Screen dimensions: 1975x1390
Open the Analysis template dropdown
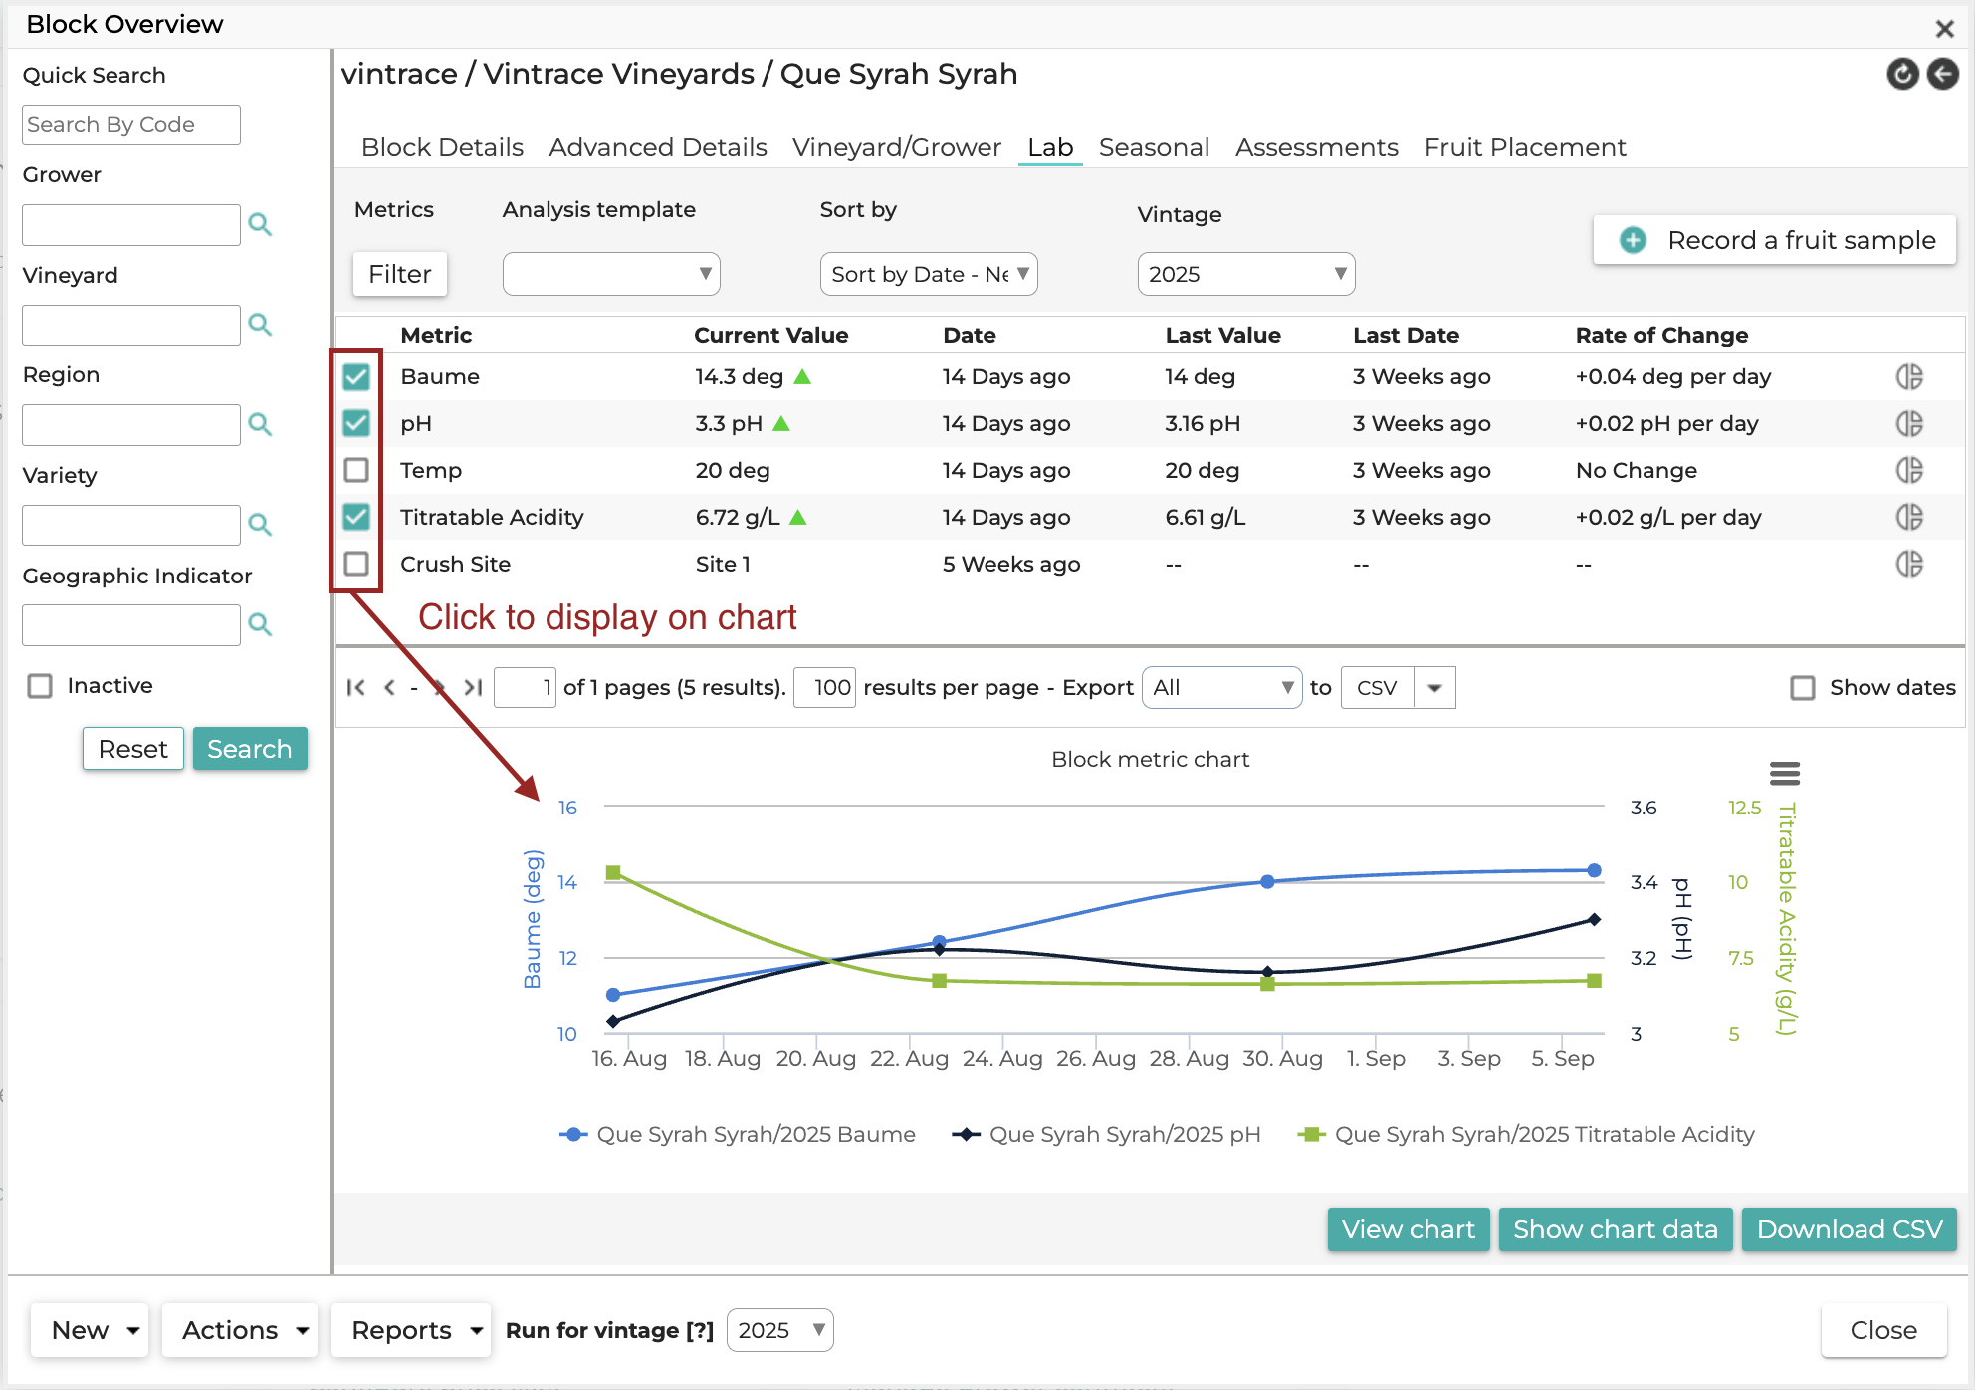coord(611,274)
